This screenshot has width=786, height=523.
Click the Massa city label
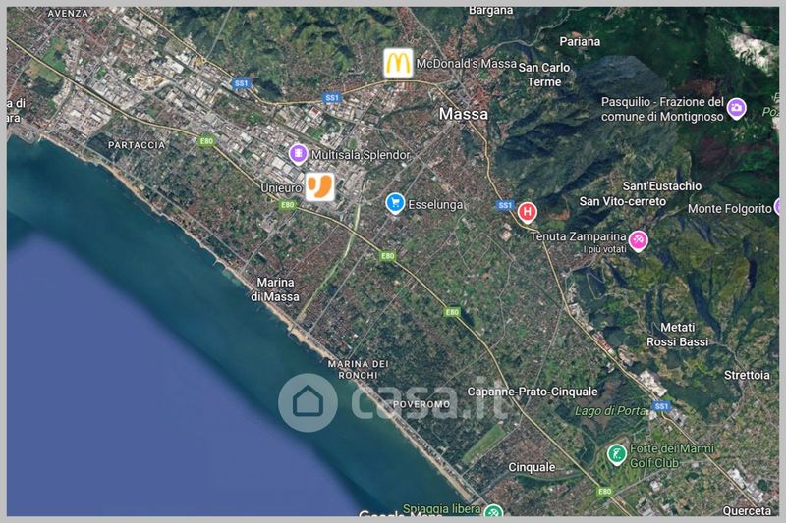(463, 114)
